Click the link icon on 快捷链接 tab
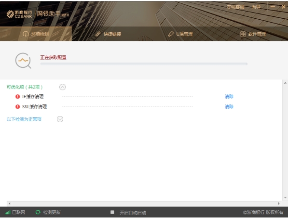 click(98, 34)
